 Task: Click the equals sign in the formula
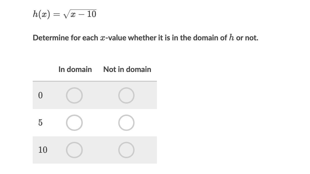click(57, 15)
